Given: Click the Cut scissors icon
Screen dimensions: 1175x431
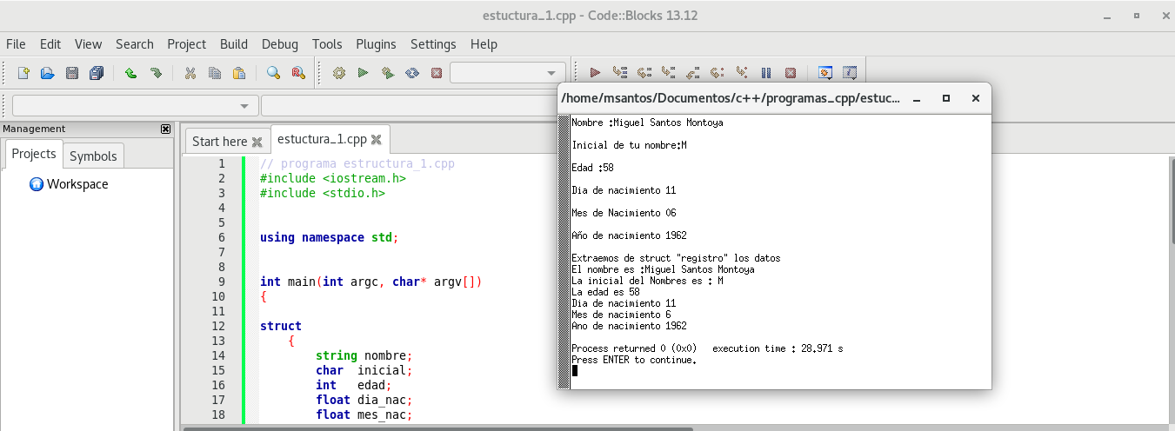Looking at the screenshot, I should [x=190, y=73].
